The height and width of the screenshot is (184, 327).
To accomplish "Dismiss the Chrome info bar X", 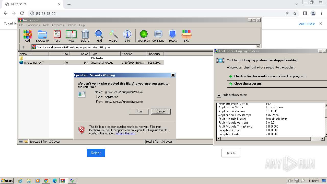I will (321, 24).
